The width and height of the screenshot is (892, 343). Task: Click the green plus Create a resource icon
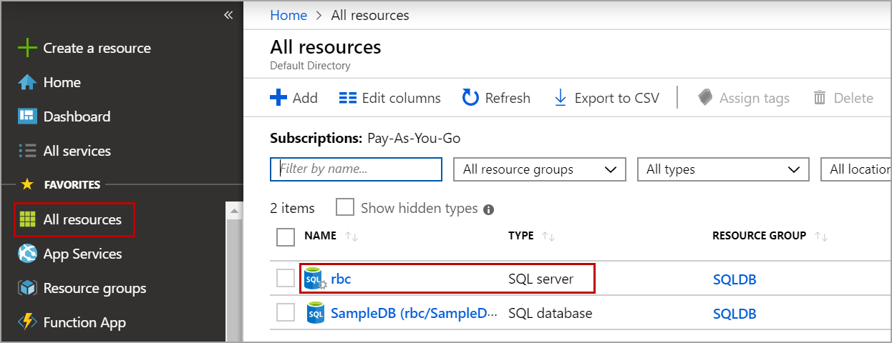click(x=27, y=49)
